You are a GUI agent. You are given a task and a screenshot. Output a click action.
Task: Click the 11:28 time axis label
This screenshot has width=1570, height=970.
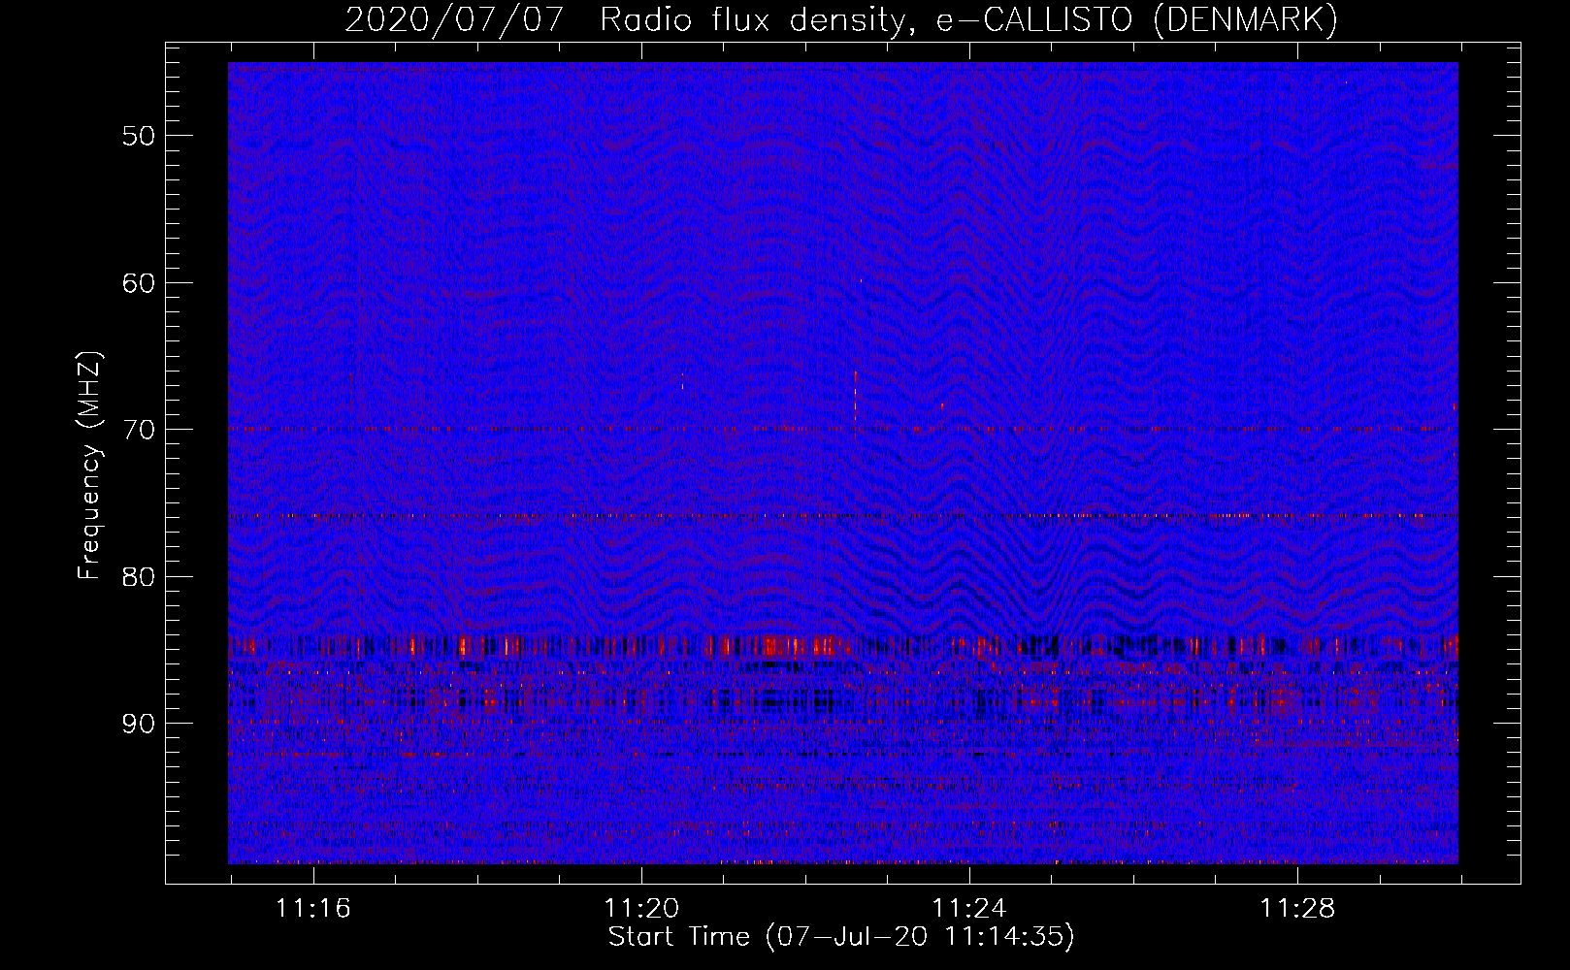1297,909
